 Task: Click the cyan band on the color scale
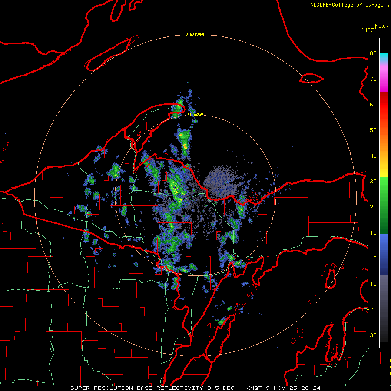(384, 57)
